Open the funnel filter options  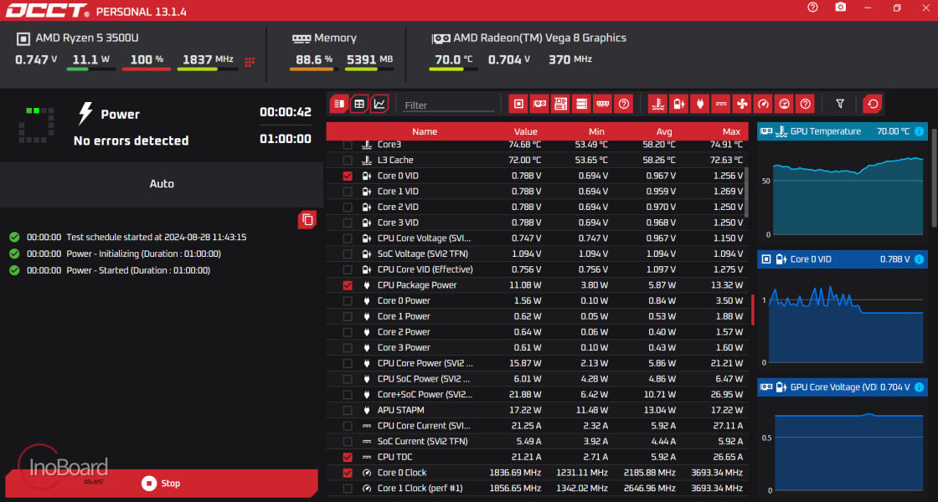tap(840, 104)
